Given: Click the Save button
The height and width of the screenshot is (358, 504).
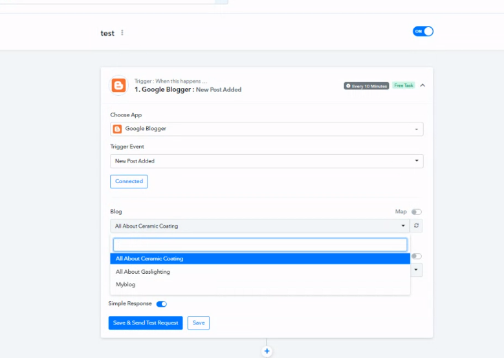Looking at the screenshot, I should [x=199, y=322].
